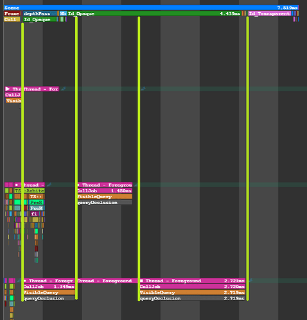Click the VisibleQuery bar showing 2.719ms
This screenshot has width=307, height=320.
tap(192, 292)
